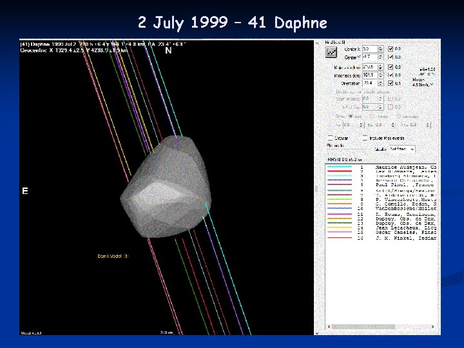Click the Orientation value field
The width and height of the screenshot is (464, 348).
click(370, 83)
